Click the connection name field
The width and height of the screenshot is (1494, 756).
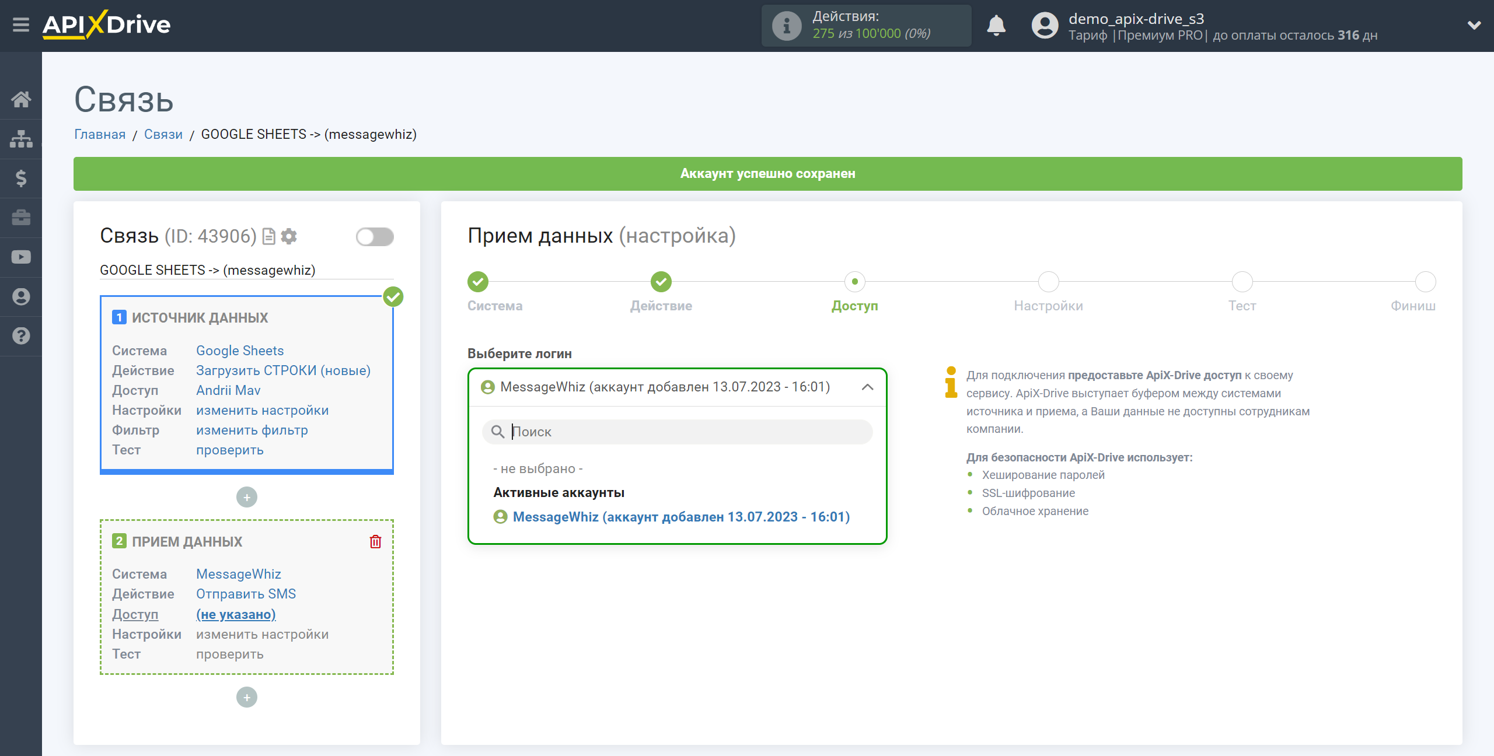pos(246,270)
